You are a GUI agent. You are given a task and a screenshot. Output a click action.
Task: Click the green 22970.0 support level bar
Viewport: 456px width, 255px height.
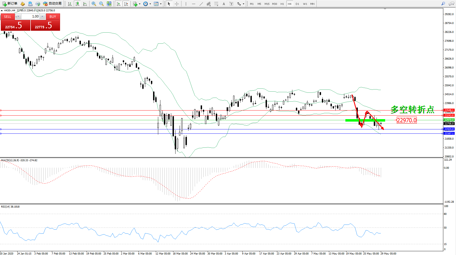pyautogui.click(x=365, y=120)
